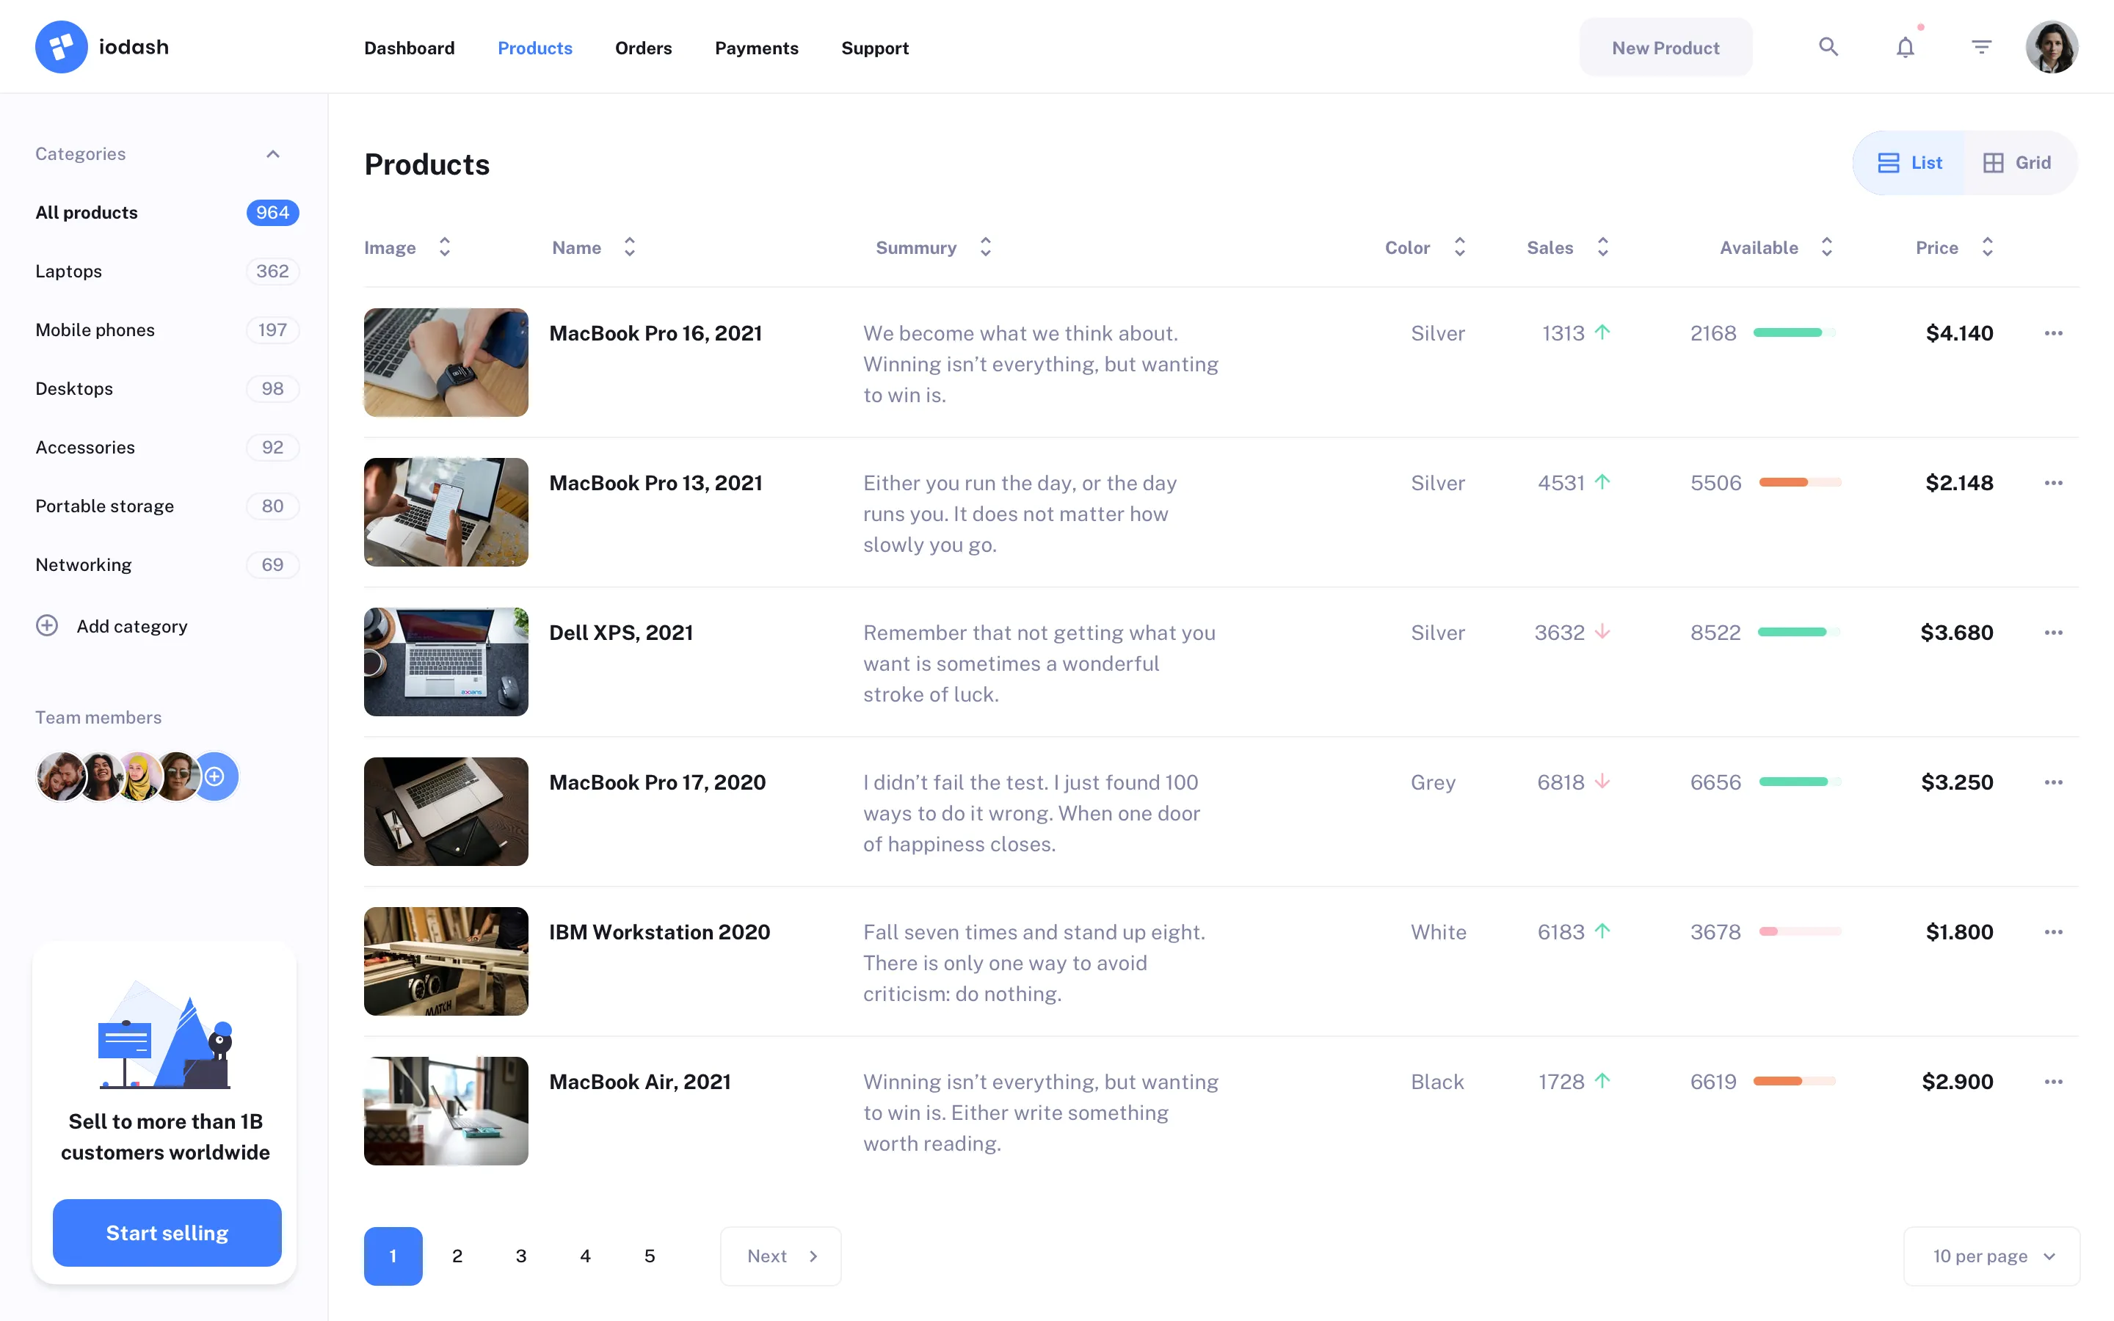Go to the Orders tab

[643, 48]
